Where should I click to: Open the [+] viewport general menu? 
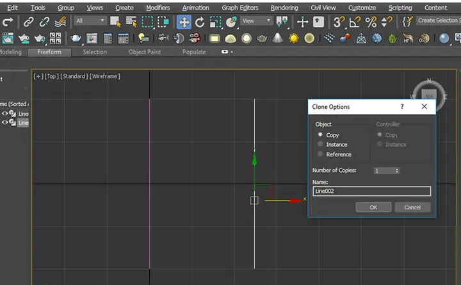click(38, 76)
